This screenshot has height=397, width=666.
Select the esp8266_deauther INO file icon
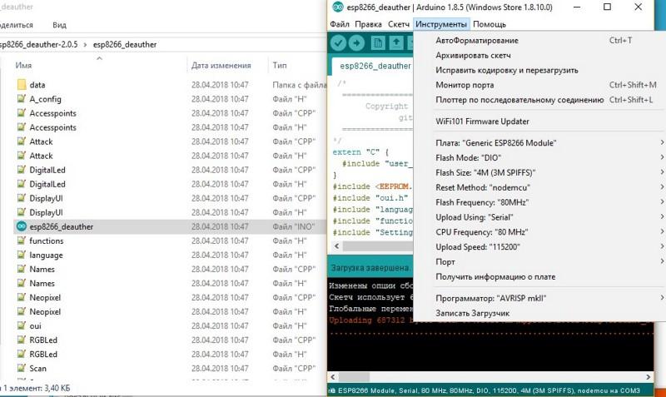point(21,226)
